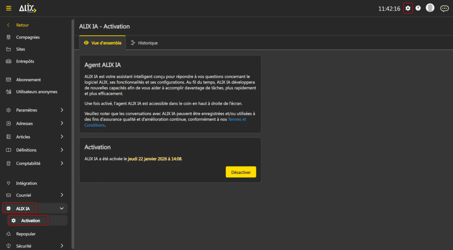Expand the Paramètres submenu chevron
The width and height of the screenshot is (453, 250).
point(61,110)
